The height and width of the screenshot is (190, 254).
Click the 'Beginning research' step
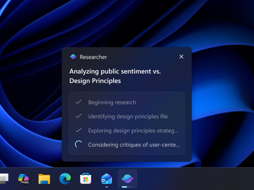112,102
